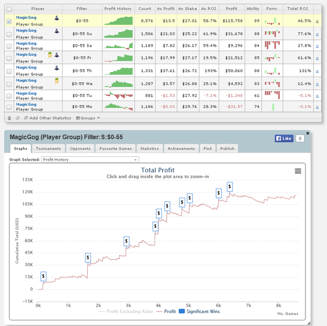The image size is (327, 326).
Task: Toggle the Profit legend series
Action: 166,312
